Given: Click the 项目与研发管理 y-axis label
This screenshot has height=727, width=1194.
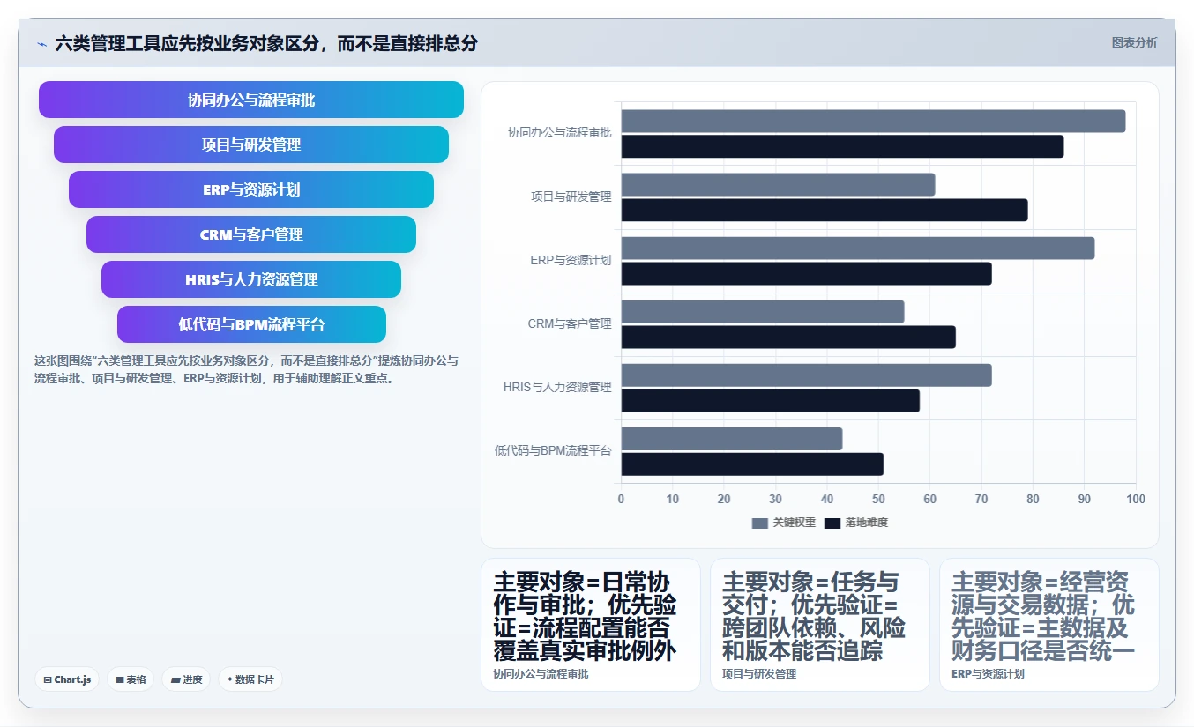Looking at the screenshot, I should click(x=571, y=197).
